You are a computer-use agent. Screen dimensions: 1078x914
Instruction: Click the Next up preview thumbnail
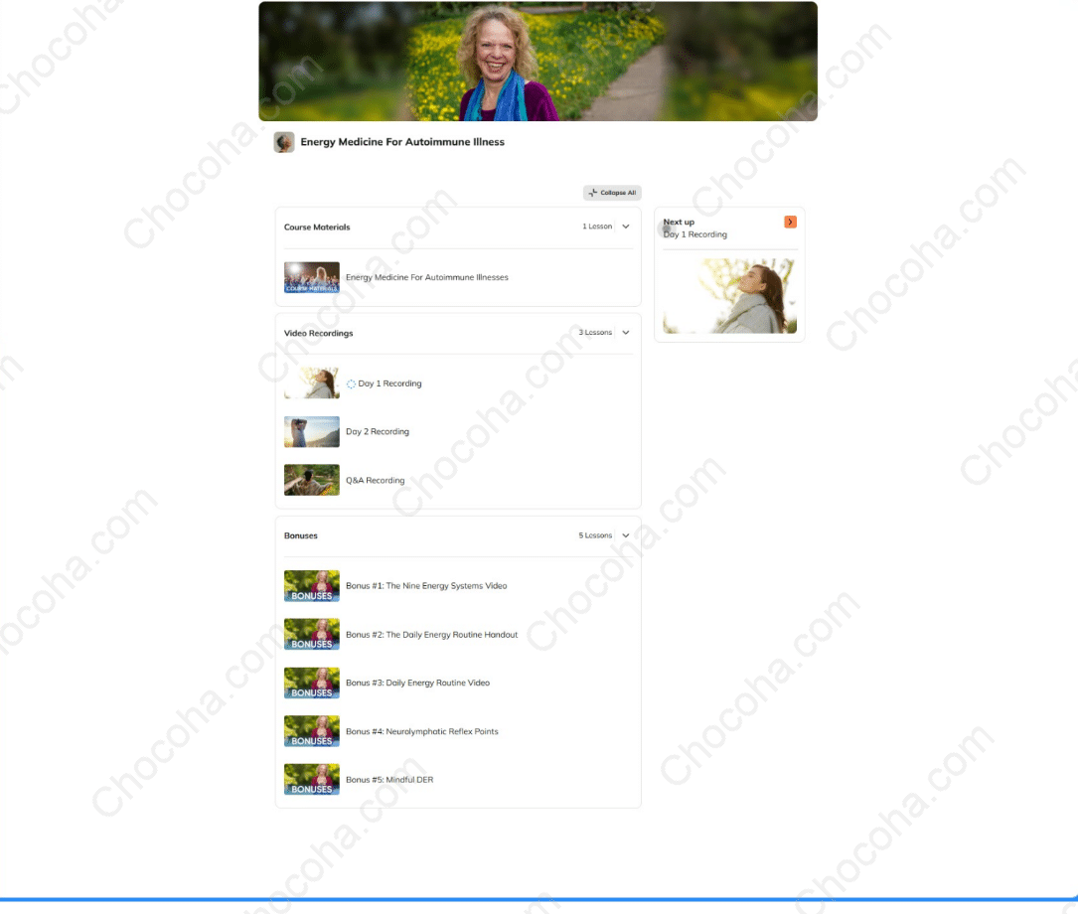(x=729, y=295)
